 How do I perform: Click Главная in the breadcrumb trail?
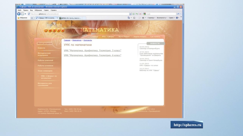[67, 40]
